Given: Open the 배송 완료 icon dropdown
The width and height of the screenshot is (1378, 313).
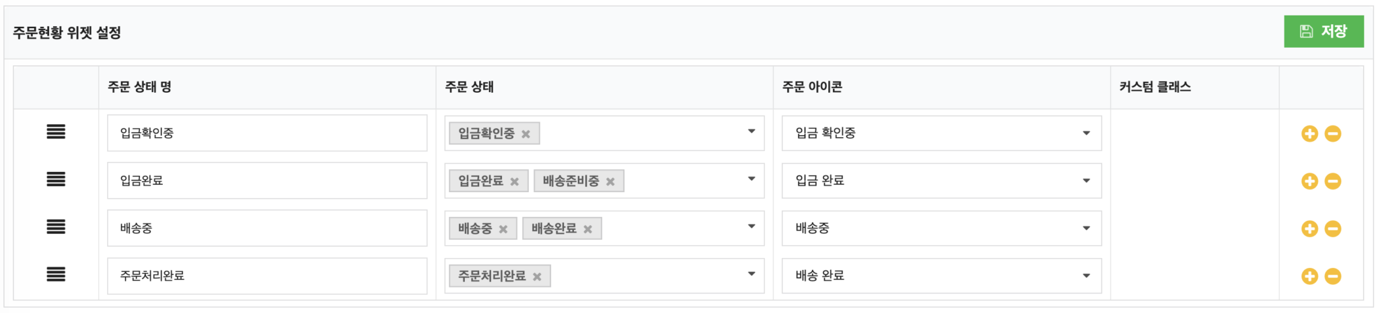Looking at the screenshot, I should 941,276.
